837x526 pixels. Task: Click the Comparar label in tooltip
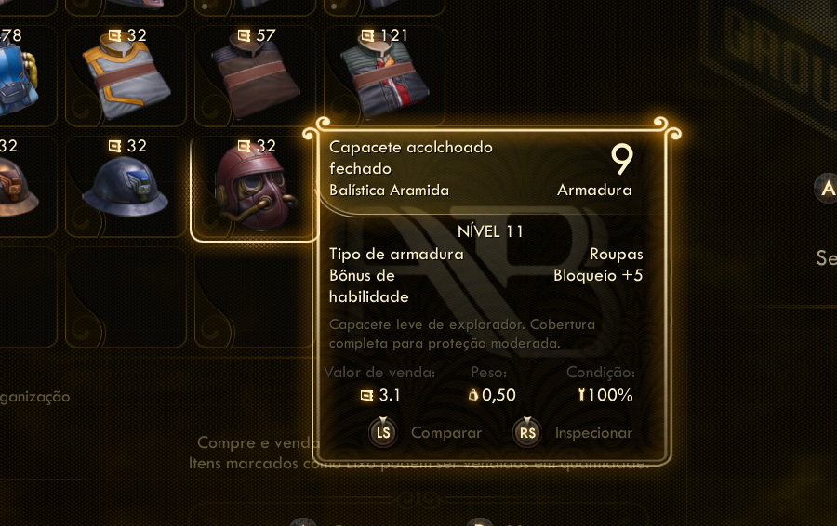[x=446, y=433]
